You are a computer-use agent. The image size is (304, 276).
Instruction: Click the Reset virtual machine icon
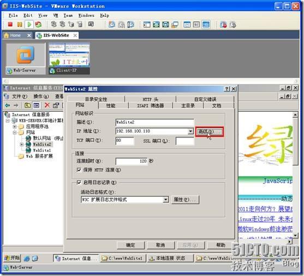pyautogui.click(x=38, y=25)
